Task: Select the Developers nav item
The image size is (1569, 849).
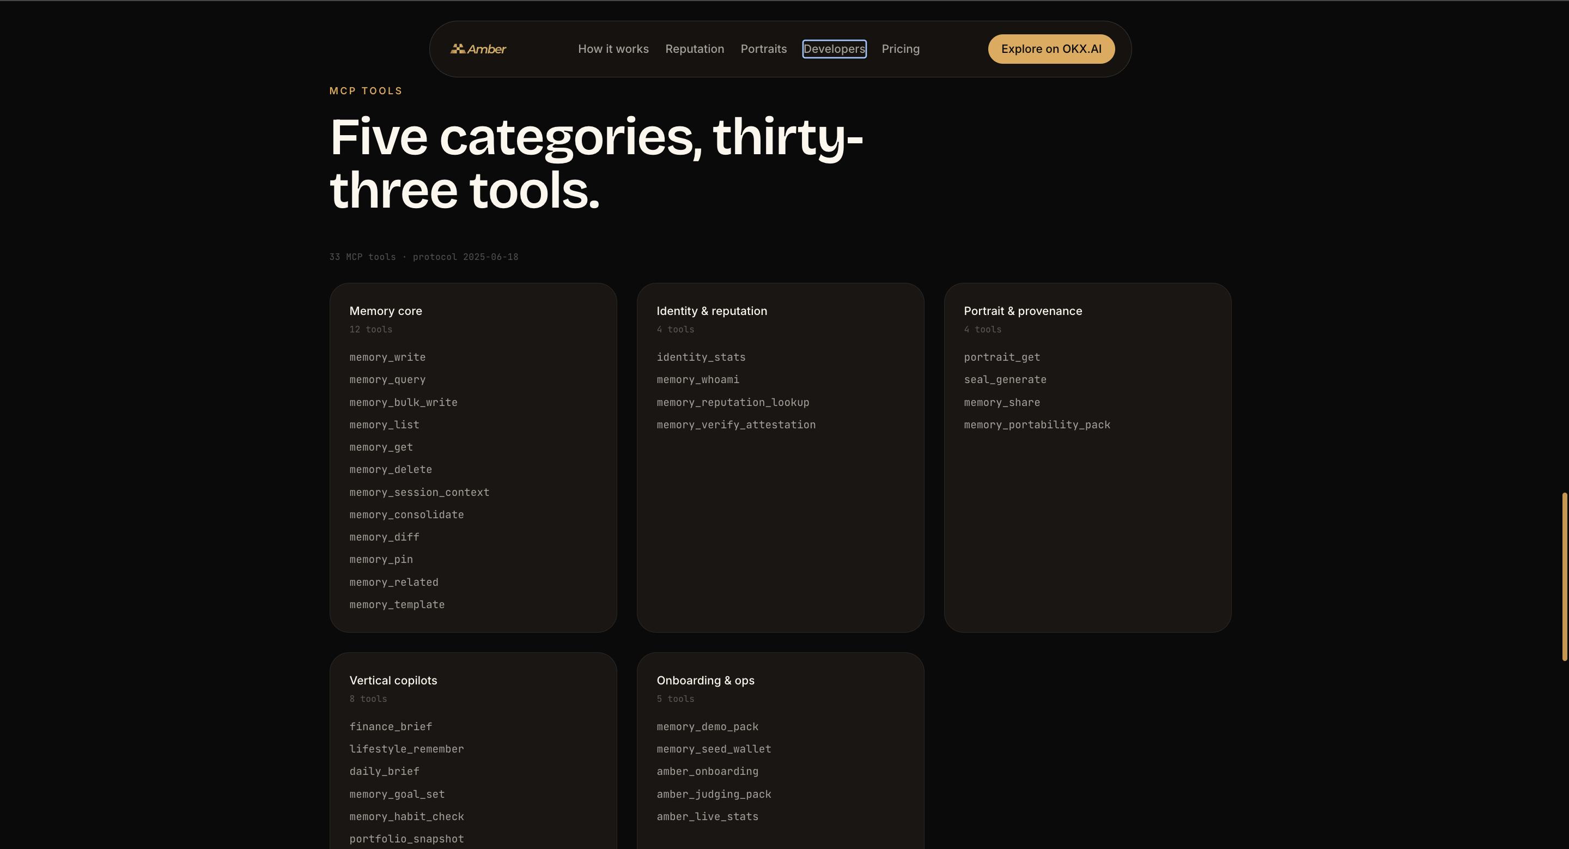Action: tap(834, 48)
